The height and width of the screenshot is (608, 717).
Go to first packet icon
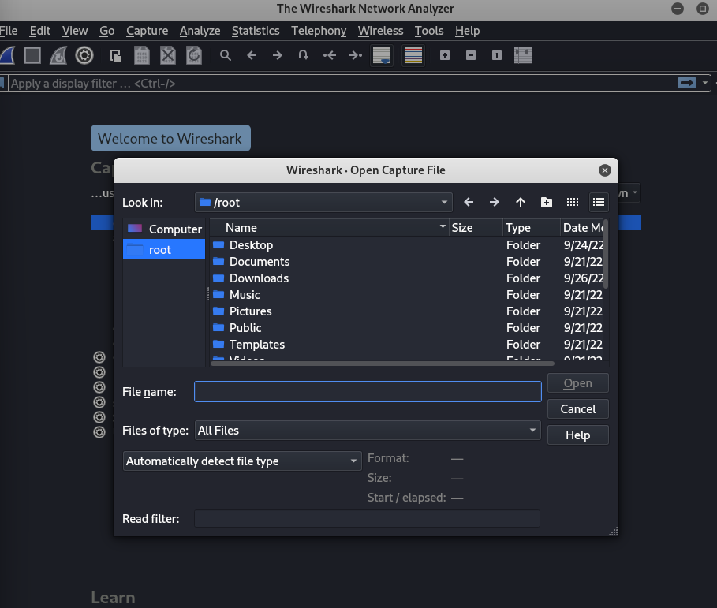point(330,55)
